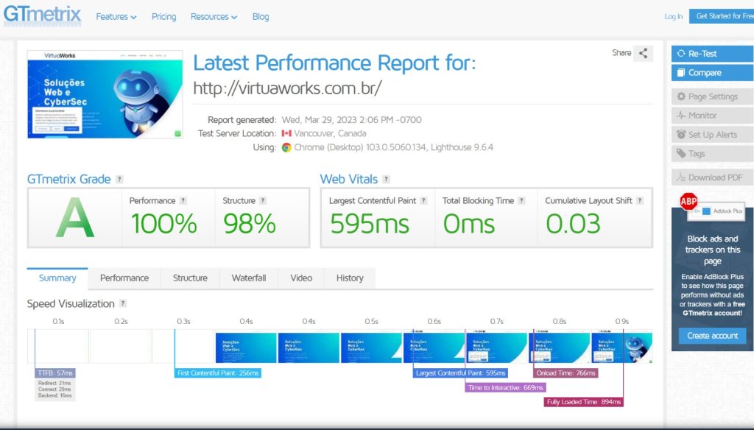Click the Vancouver, Canada location text
The image size is (754, 430).
330,133
